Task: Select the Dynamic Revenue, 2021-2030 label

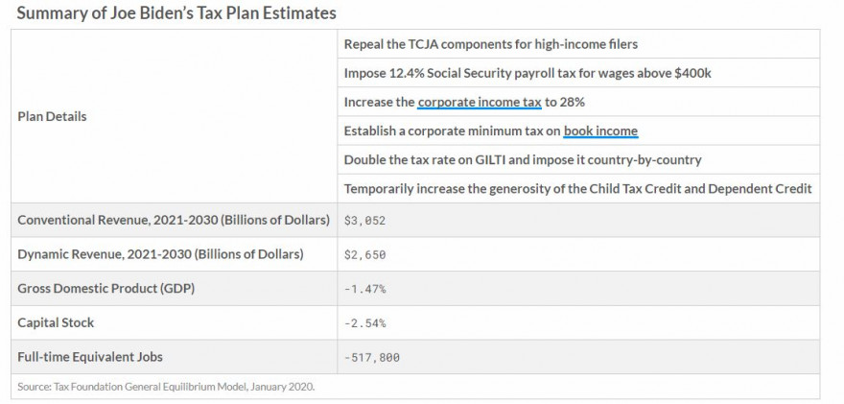Action: coord(160,253)
